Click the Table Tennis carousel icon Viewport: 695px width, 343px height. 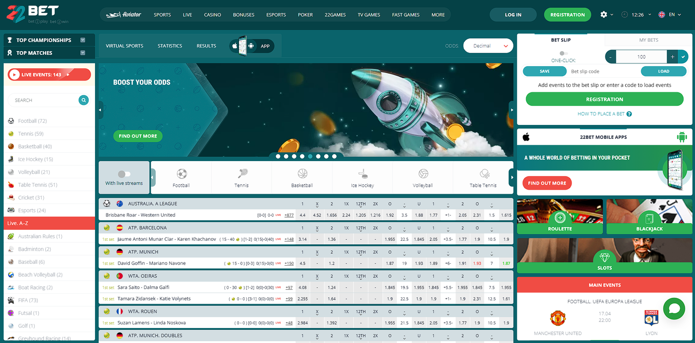[483, 174]
